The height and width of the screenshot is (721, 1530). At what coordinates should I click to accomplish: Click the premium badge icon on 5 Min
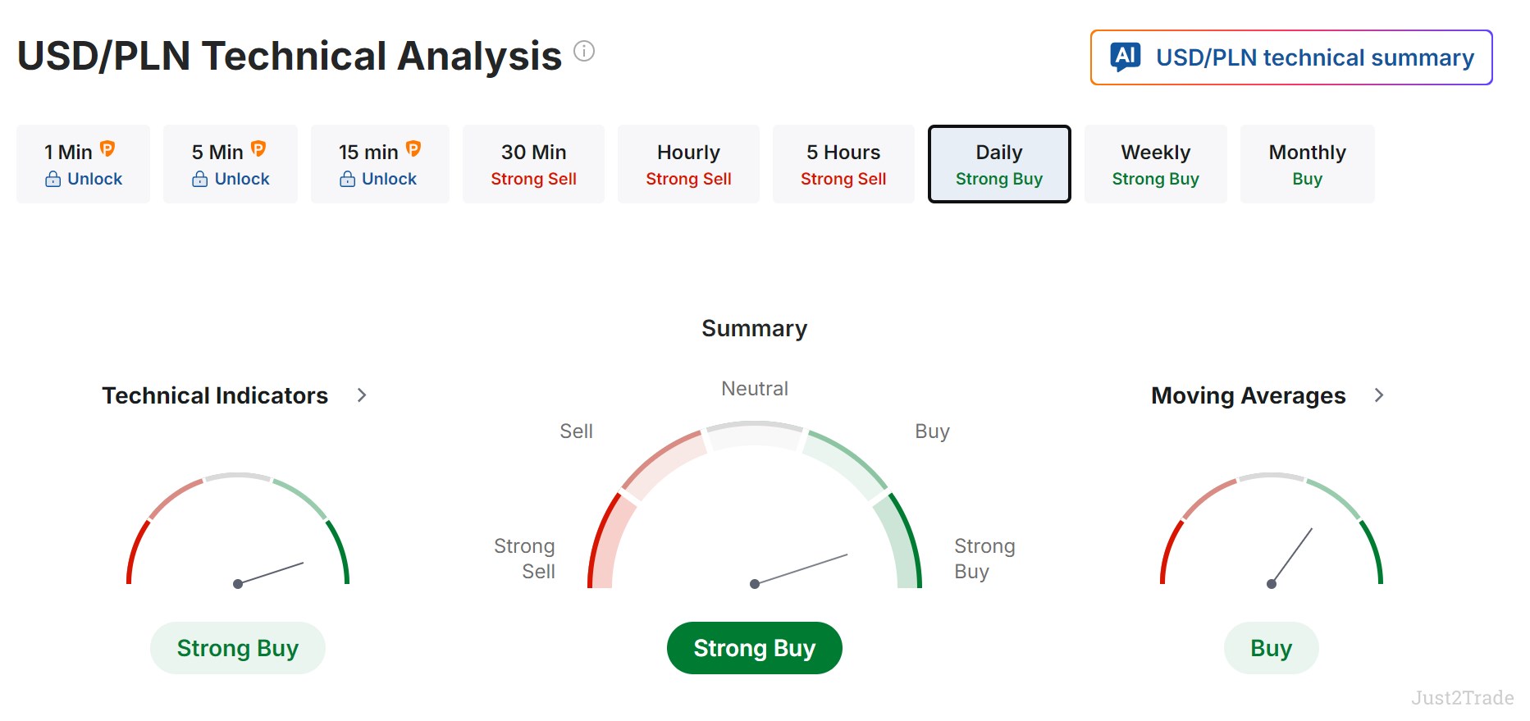tap(258, 148)
